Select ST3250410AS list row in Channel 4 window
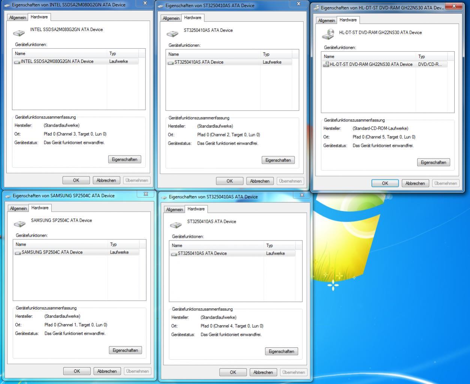Viewport: 470px width, 384px height. click(232, 254)
